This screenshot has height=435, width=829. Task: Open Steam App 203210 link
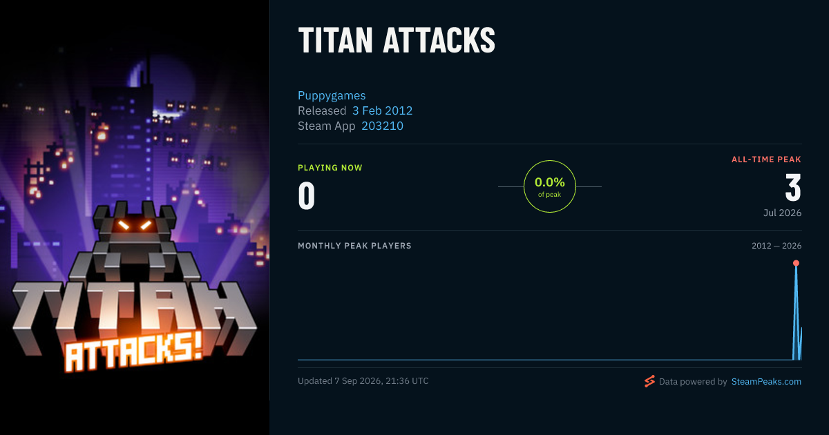coord(382,126)
